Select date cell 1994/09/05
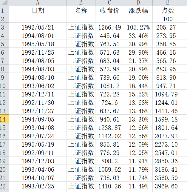The width and height of the screenshot is (187, 192). click(38, 119)
